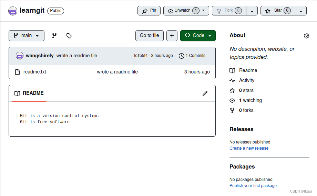Click Publish your first package link
This screenshot has width=317, height=196.
coord(253,186)
